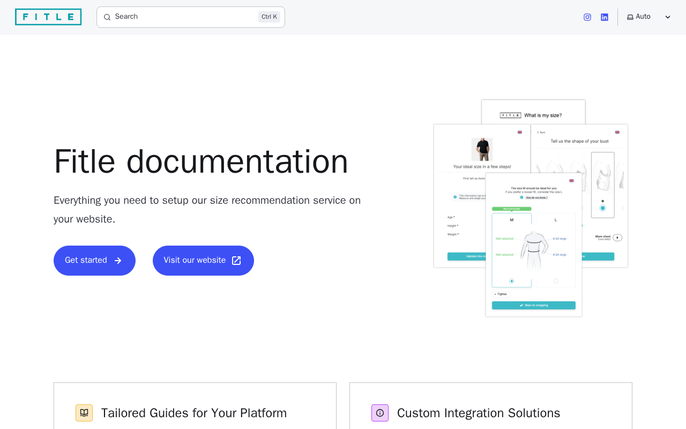This screenshot has height=429, width=686.
Task: Select size M radio button in preview
Action: (511, 281)
